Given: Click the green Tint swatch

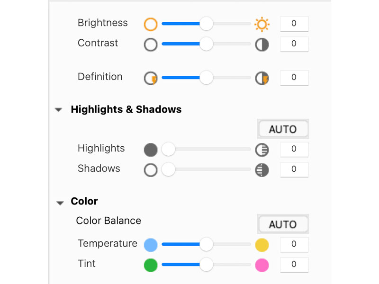Looking at the screenshot, I should (x=151, y=265).
